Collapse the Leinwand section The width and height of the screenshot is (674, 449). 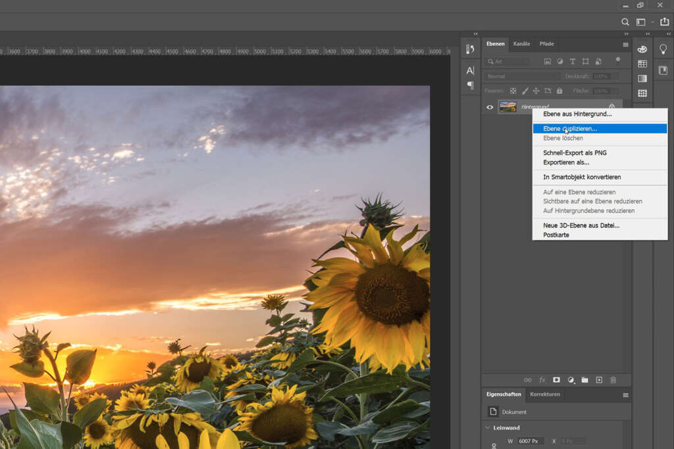click(x=488, y=427)
